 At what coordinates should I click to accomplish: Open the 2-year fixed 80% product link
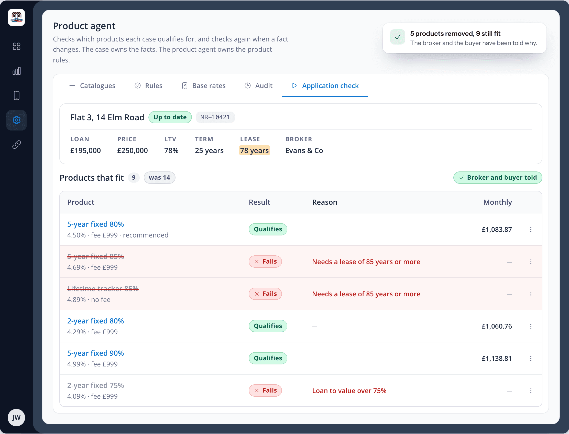pos(96,321)
